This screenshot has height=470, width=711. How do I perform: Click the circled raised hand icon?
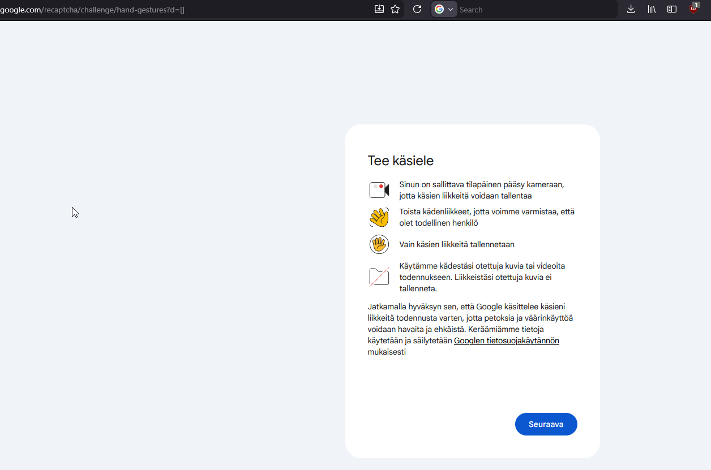[379, 244]
